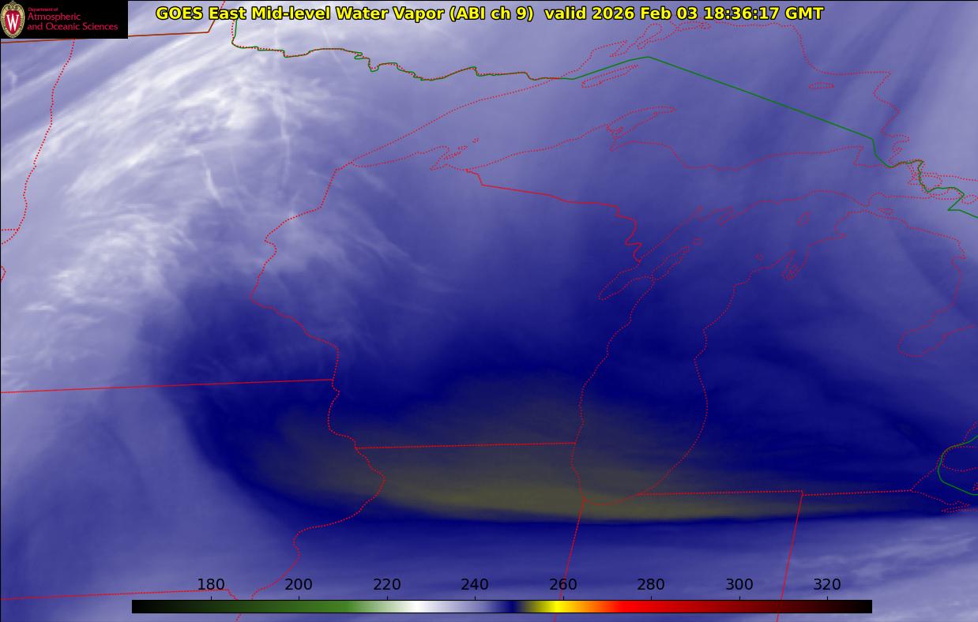Click the 200 colorbar label

299,585
